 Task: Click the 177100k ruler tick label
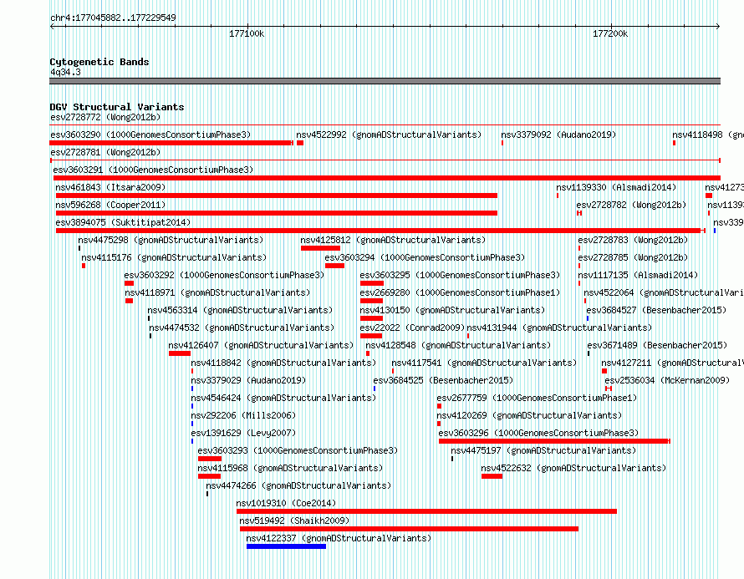coord(247,33)
